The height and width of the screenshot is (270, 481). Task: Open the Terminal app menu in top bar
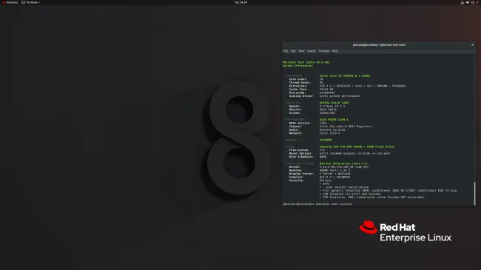tap(30, 2)
